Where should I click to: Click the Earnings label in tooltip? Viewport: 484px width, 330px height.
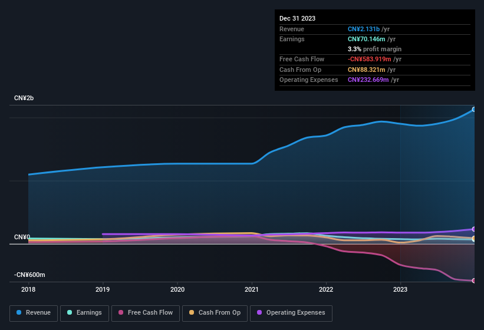(292, 39)
